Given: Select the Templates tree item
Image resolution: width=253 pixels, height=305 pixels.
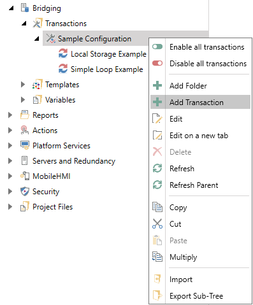Looking at the screenshot, I should click(x=62, y=85).
